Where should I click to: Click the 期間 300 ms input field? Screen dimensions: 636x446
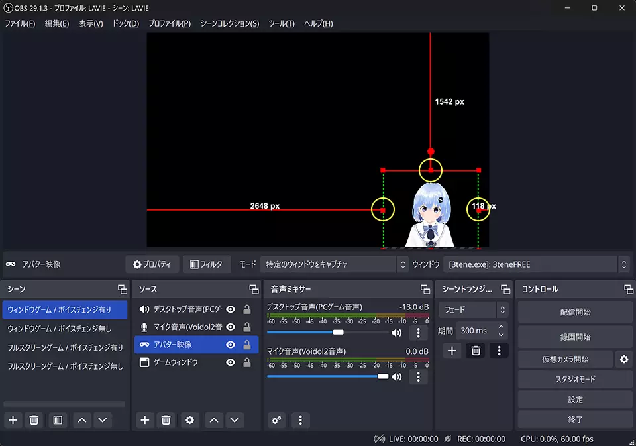coord(476,331)
